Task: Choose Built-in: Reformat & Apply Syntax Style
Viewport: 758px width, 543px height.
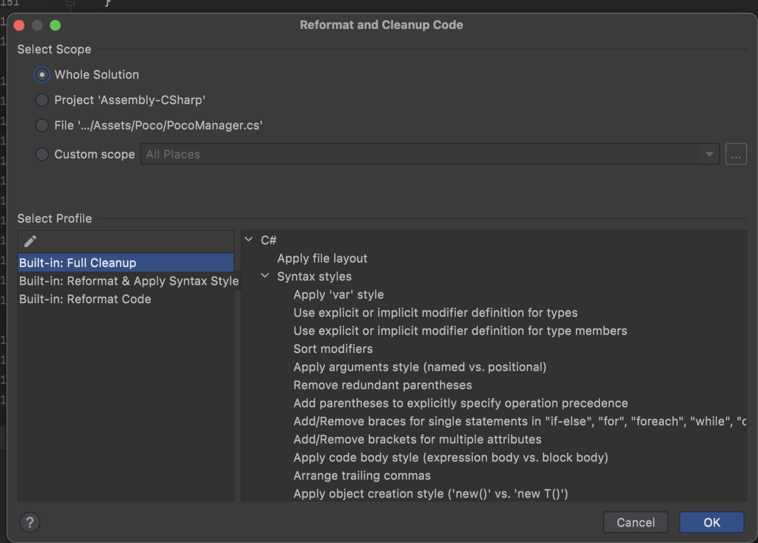Action: (x=128, y=281)
